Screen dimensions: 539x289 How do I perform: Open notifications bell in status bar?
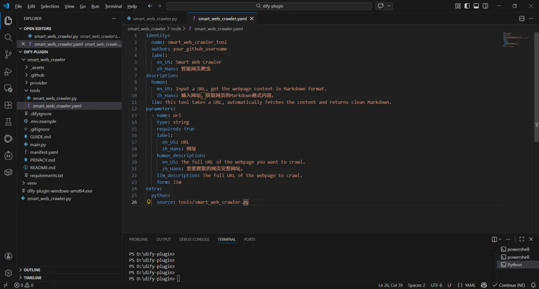(x=533, y=285)
